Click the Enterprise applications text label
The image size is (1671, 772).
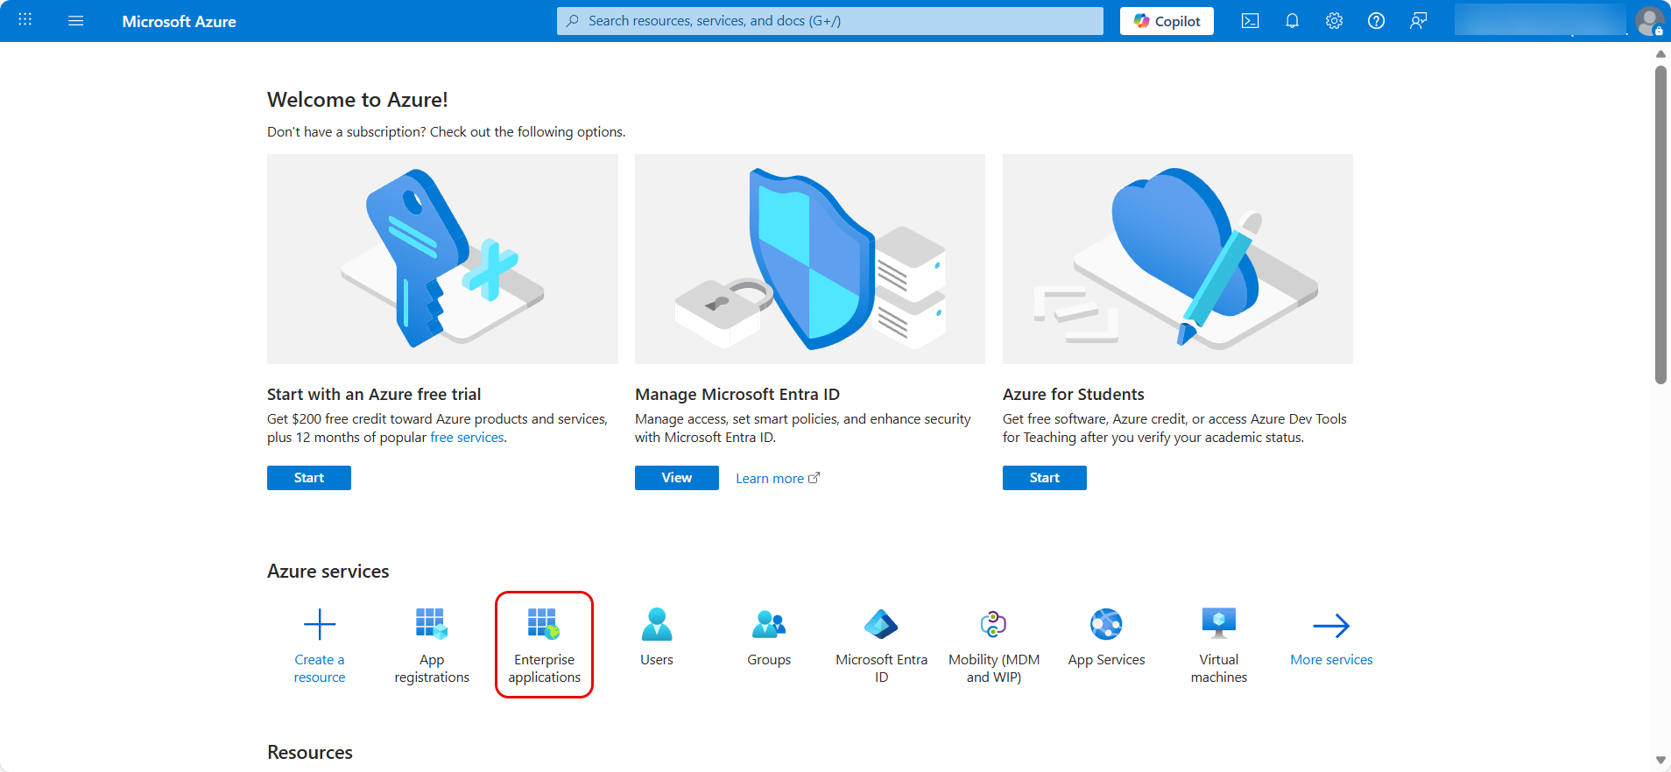tap(544, 669)
